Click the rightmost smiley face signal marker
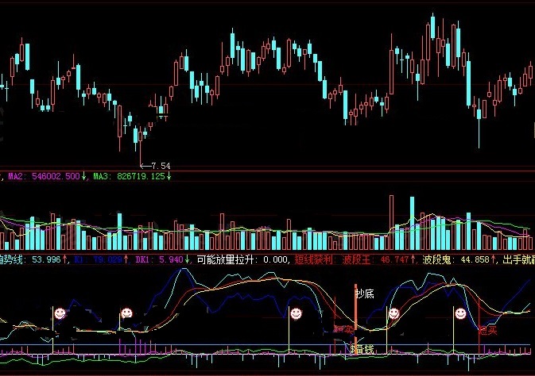The image size is (535, 376). (460, 313)
